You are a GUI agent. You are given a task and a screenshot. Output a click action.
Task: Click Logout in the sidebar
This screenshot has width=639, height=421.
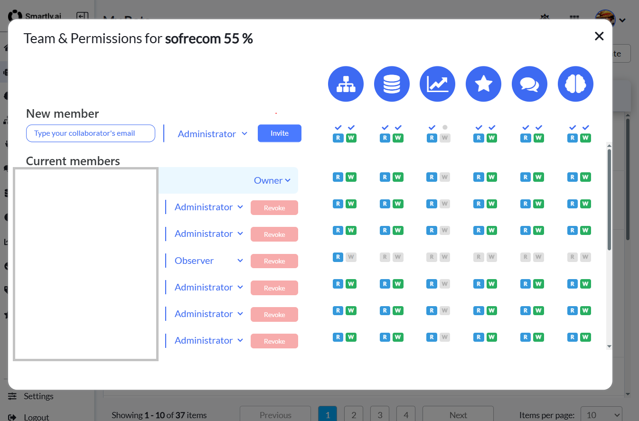coord(37,417)
